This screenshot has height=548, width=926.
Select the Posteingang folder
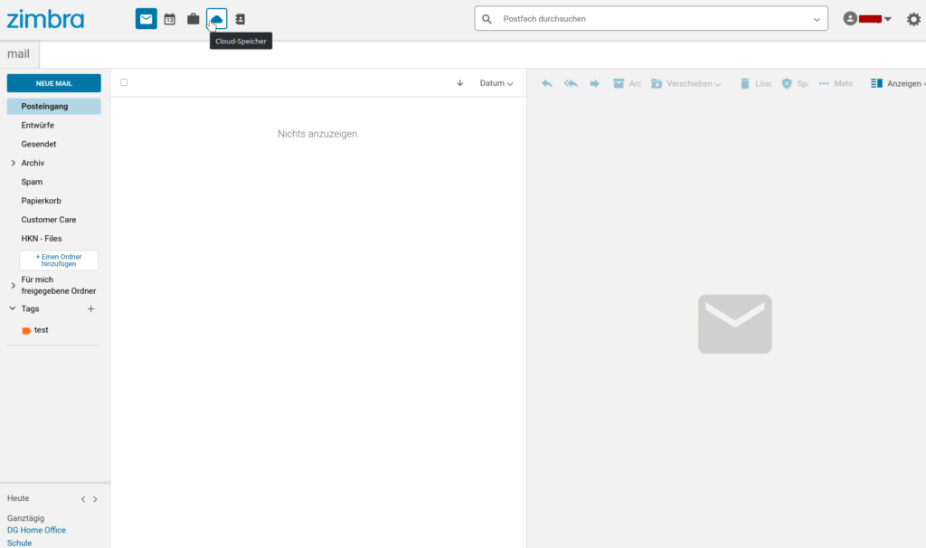45,107
